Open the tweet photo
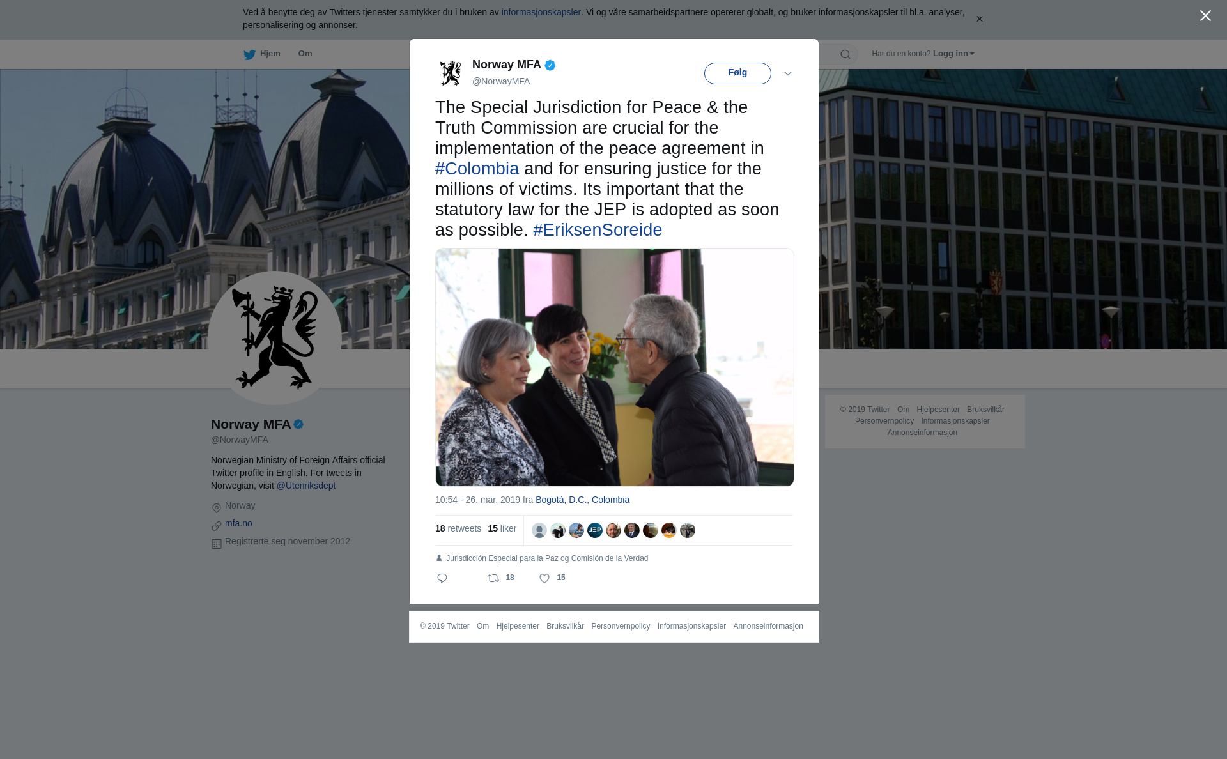This screenshot has height=759, width=1227. 615,367
